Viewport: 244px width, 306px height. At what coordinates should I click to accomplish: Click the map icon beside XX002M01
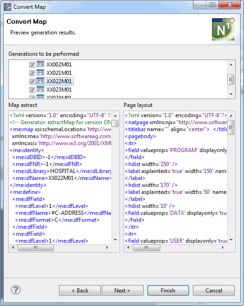tap(40, 64)
